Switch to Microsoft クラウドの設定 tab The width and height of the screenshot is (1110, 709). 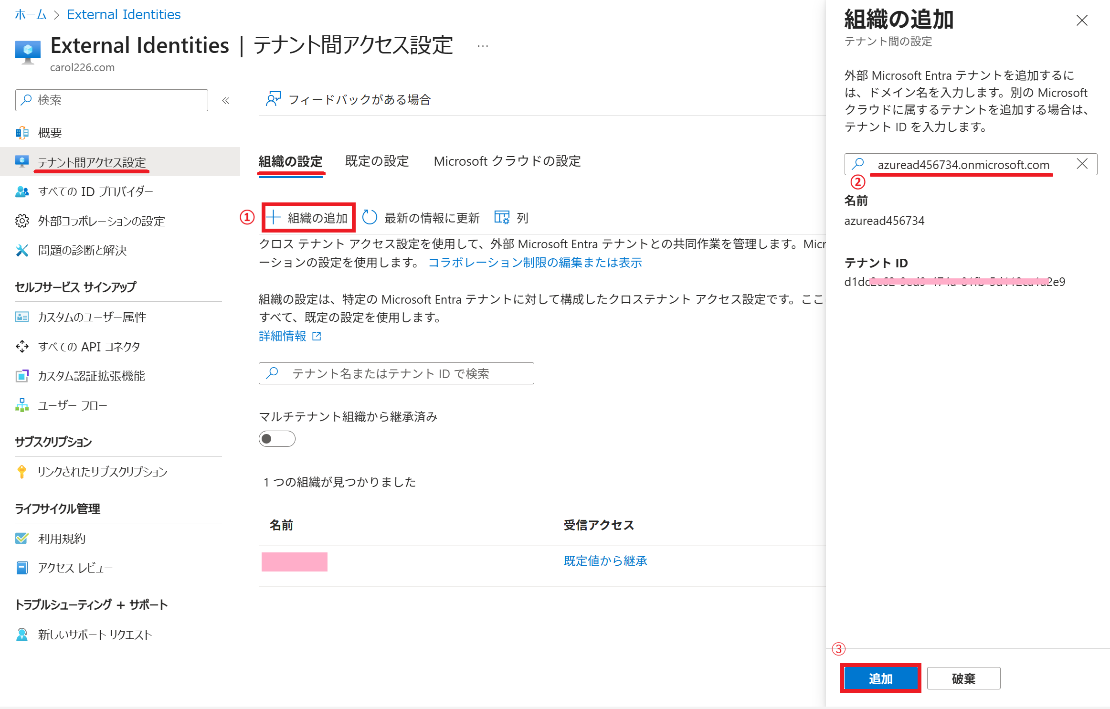pyautogui.click(x=507, y=161)
